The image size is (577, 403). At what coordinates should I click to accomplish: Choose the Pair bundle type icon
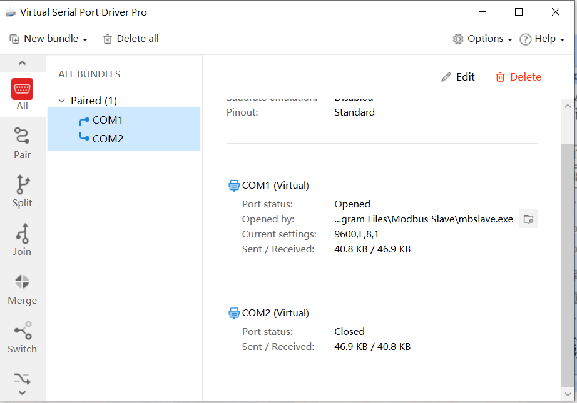(22, 137)
